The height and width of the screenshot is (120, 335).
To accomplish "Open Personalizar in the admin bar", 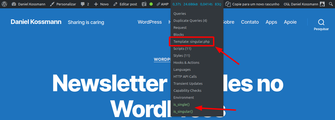I will click(x=63, y=4).
